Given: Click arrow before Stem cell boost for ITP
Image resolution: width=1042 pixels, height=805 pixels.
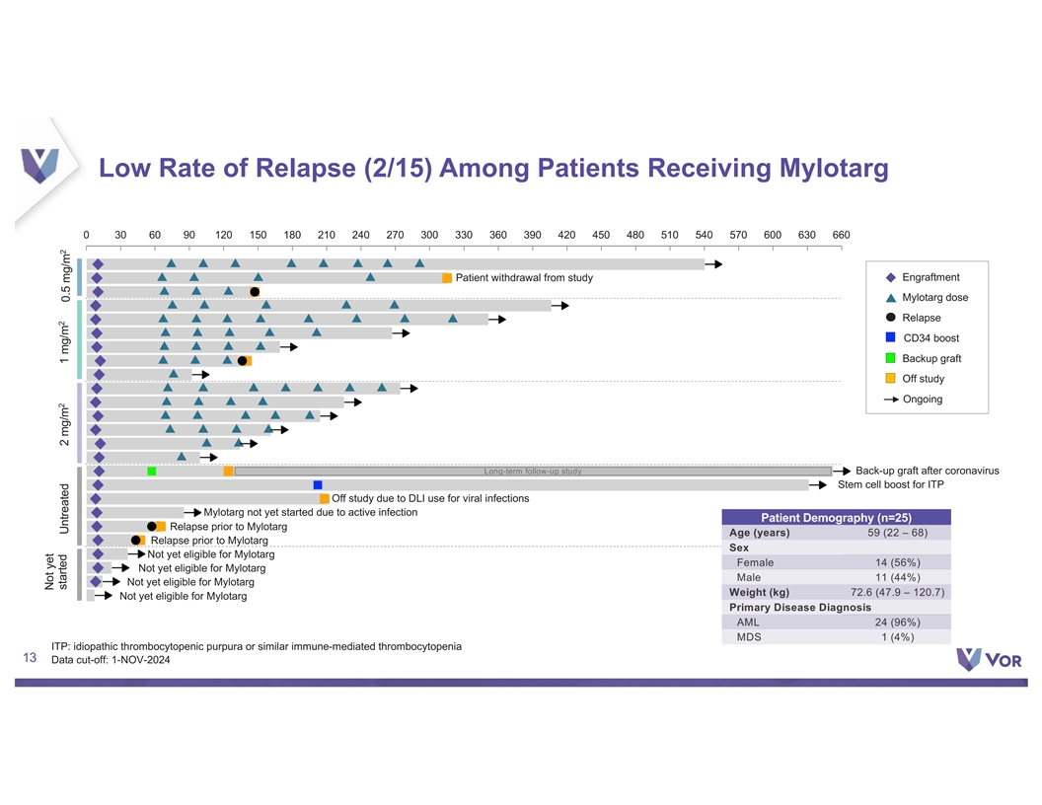Looking at the screenshot, I should [x=818, y=484].
